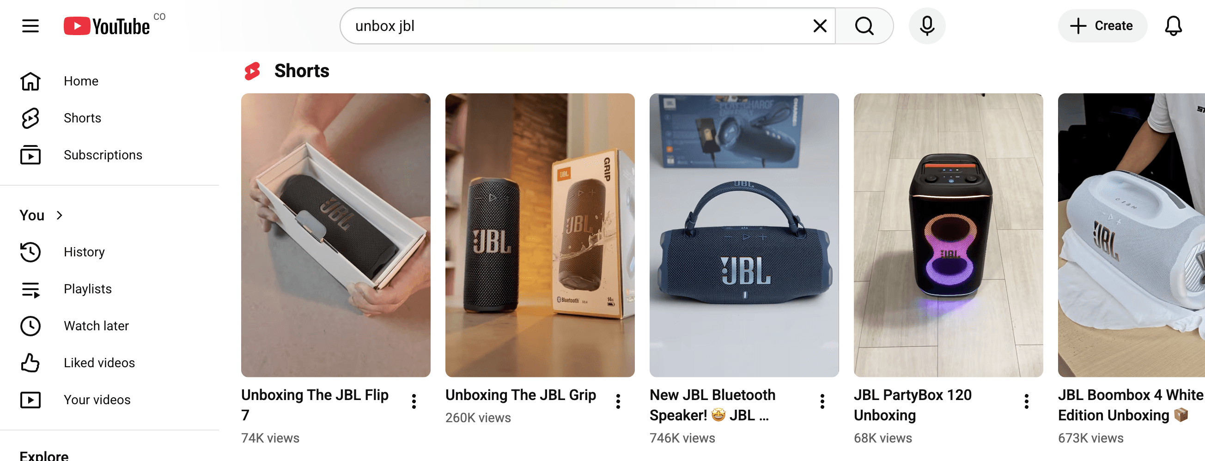Open options for Unboxing The JBL Grip

(x=618, y=401)
